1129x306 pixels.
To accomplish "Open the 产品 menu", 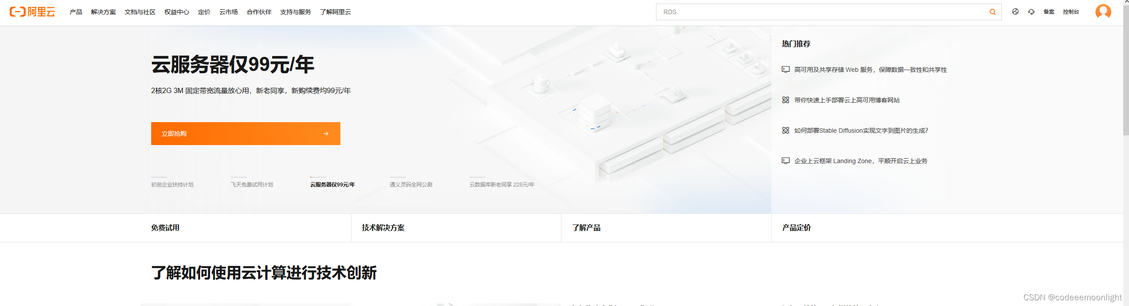I will coord(76,12).
